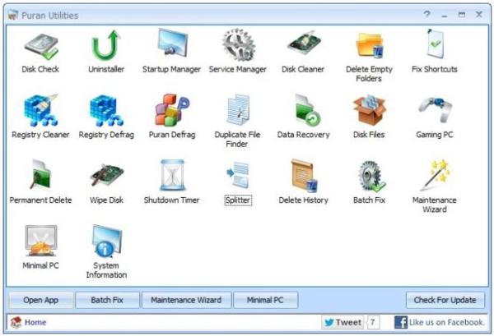This screenshot has width=494, height=336.
Task: Click the Tweet button
Action: pos(343,323)
